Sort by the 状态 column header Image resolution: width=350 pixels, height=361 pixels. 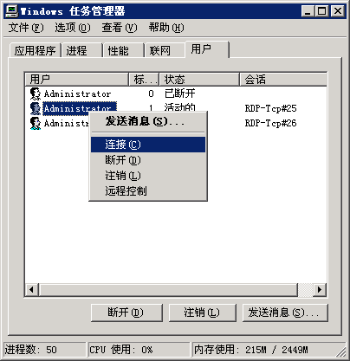[199, 79]
